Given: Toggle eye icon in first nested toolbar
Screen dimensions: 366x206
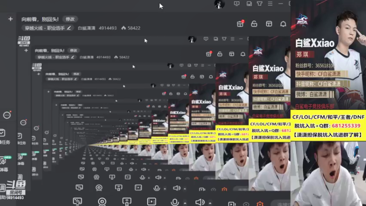Looking at the screenshot, I should pyautogui.click(x=213, y=190).
